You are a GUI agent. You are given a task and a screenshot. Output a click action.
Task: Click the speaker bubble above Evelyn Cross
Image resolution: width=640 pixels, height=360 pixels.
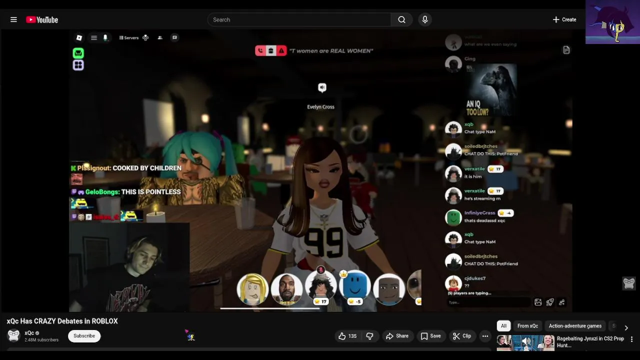click(x=322, y=88)
